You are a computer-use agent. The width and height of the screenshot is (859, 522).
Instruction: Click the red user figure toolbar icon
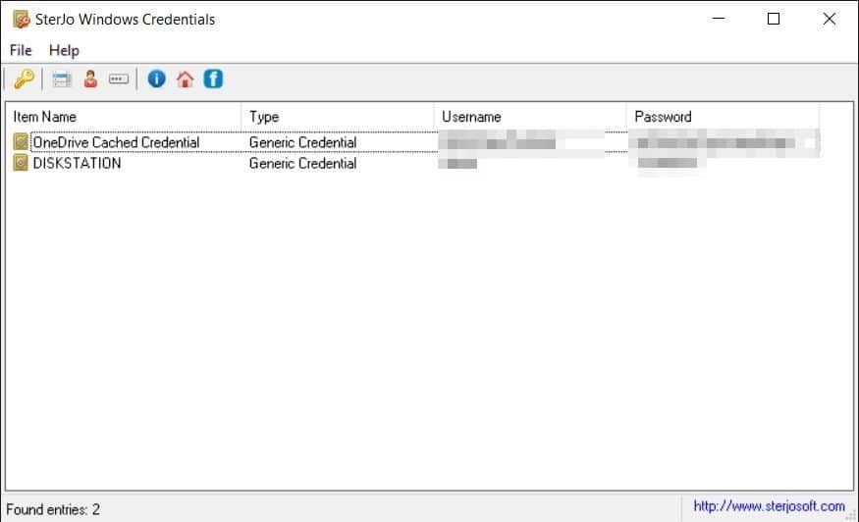[90, 79]
